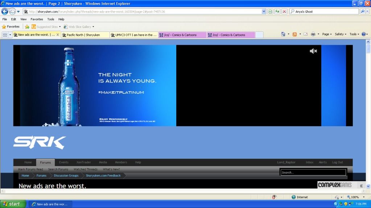Open the Tools menu in menu bar
This screenshot has height=208, width=371.
pos(51,19)
